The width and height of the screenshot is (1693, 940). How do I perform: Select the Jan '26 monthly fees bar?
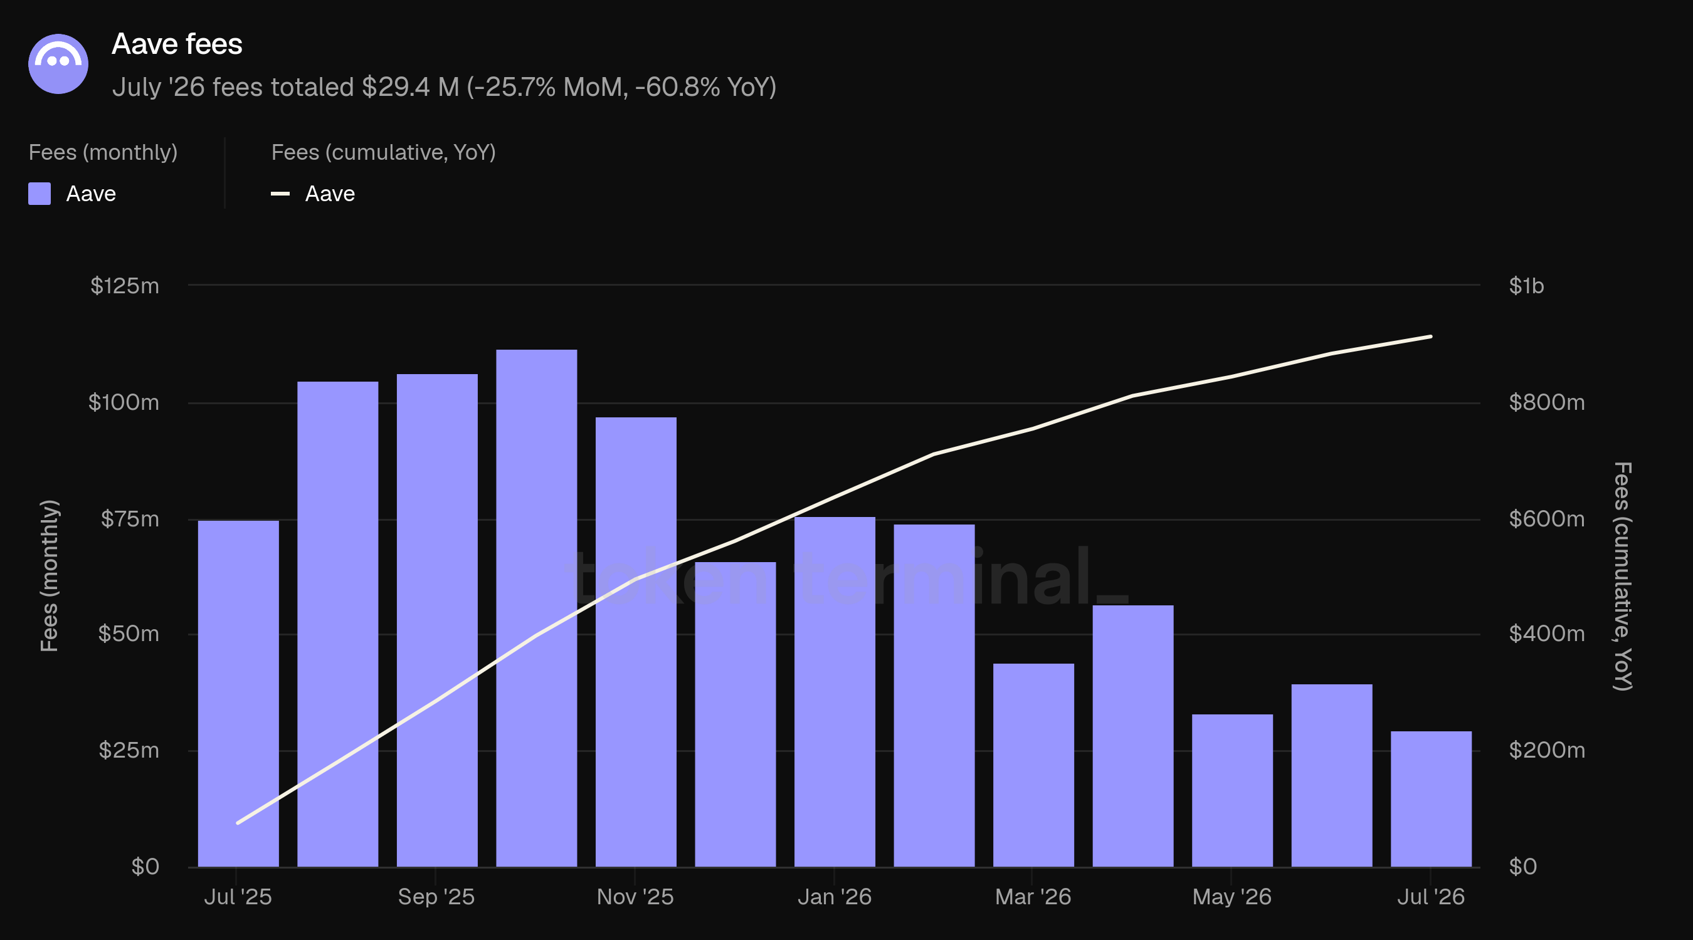click(x=835, y=692)
